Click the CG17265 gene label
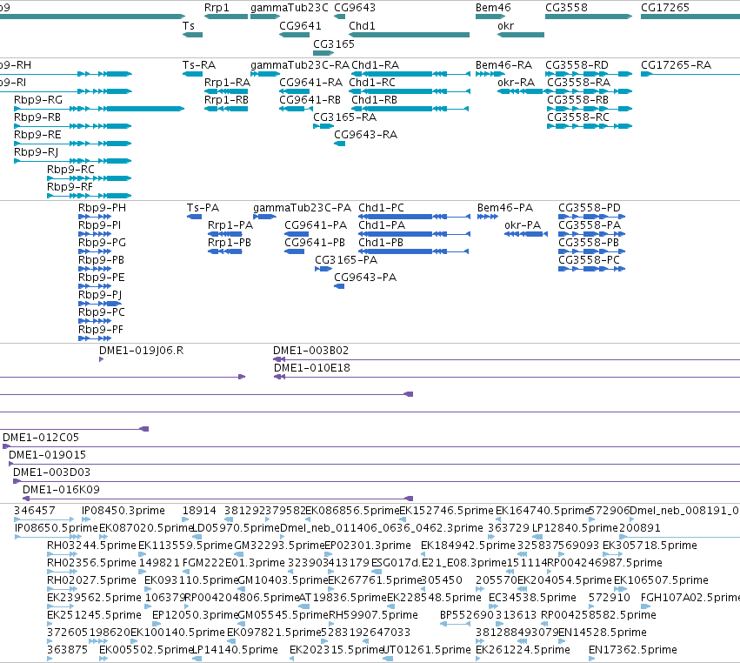The width and height of the screenshot is (740, 663). click(665, 8)
